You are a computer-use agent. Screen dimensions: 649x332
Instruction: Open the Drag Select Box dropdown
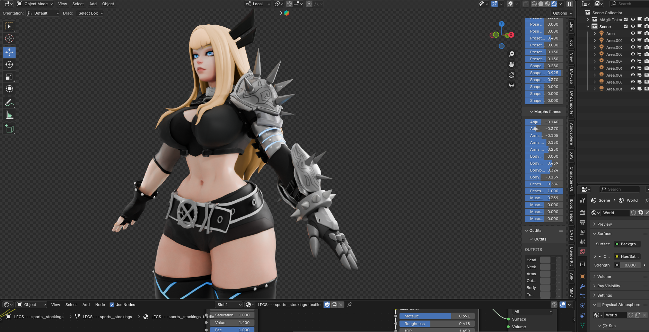90,13
